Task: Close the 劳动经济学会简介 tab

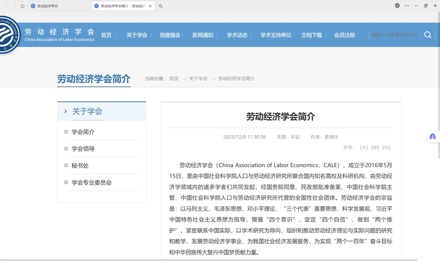Action: point(150,6)
